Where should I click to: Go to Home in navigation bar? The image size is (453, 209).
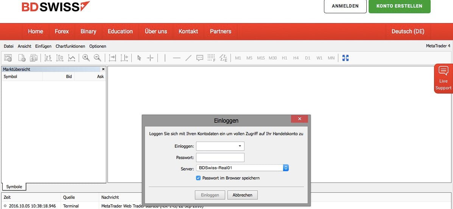36,31
